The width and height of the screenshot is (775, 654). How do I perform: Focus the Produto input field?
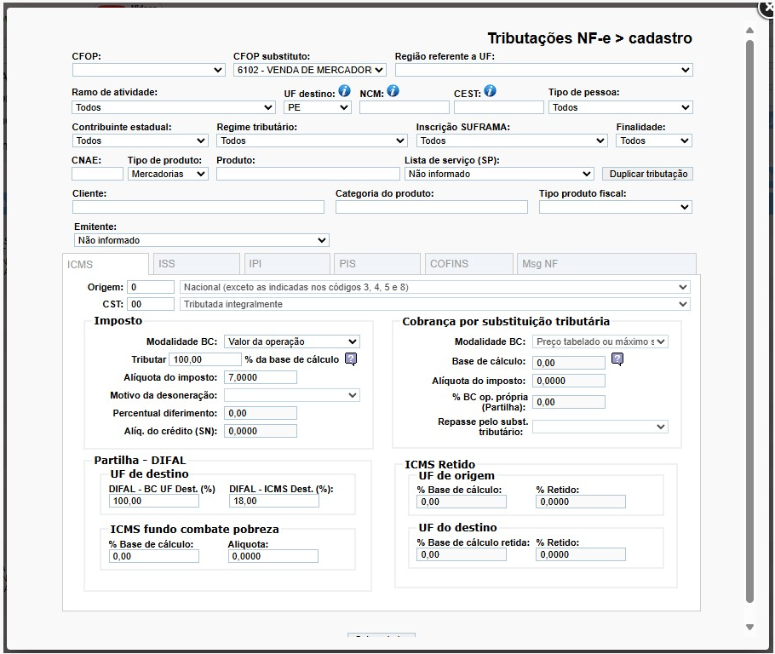coord(308,174)
